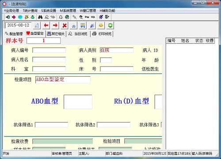Click the person with magnifier icon
The image size is (221, 159).
(81, 17)
